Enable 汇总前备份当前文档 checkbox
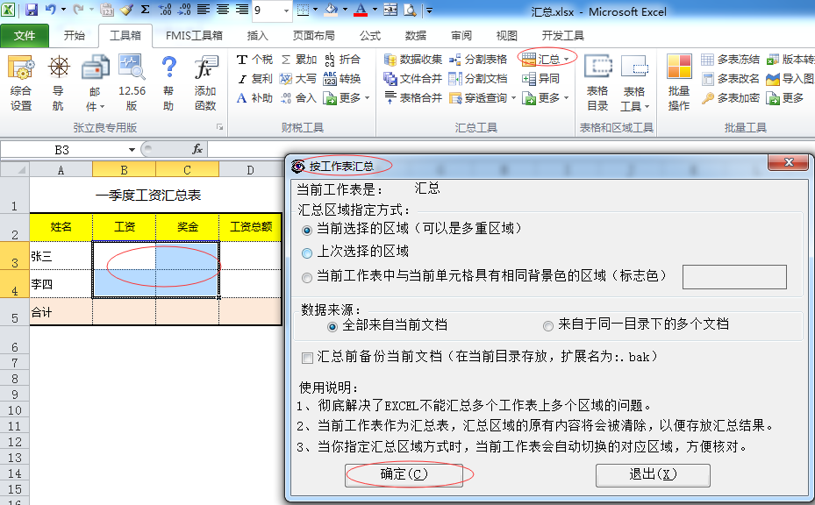 pos(307,358)
